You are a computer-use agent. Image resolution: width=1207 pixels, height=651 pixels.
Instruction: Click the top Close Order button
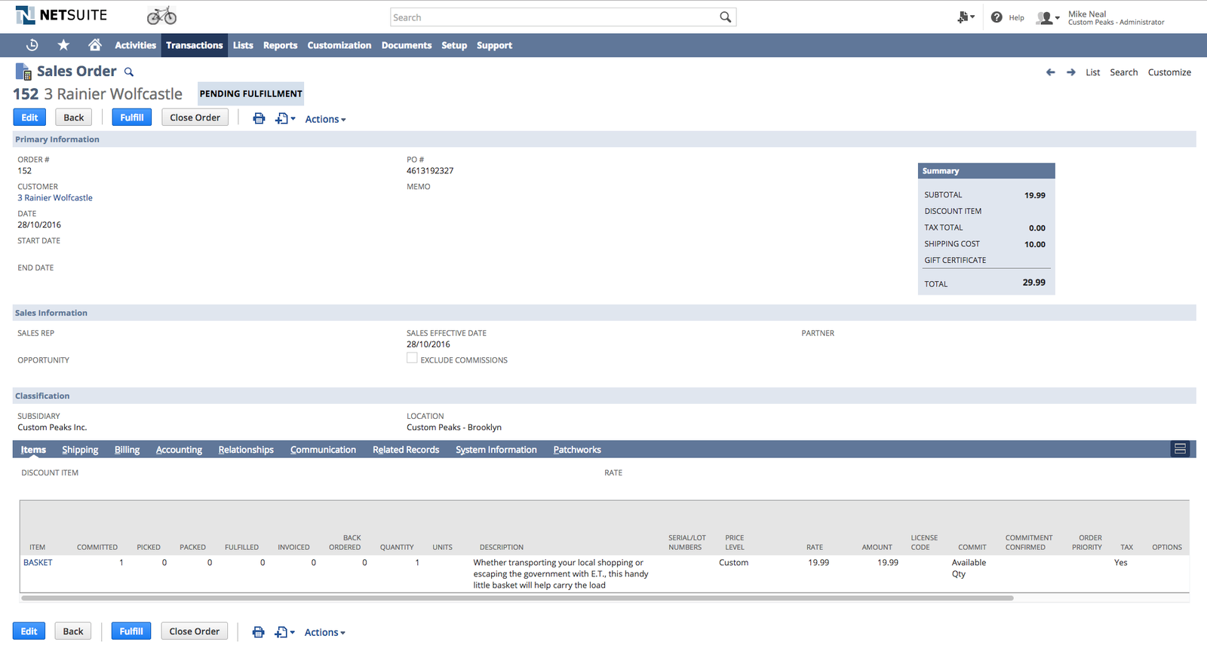[x=195, y=118]
